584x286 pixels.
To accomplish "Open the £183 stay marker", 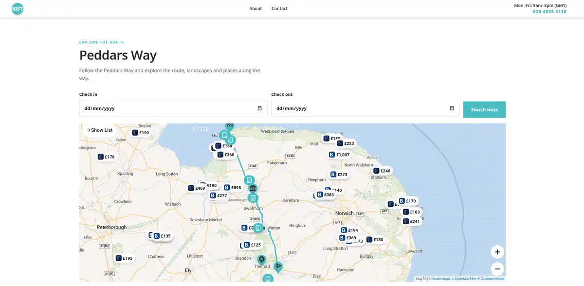I will coord(411,212).
